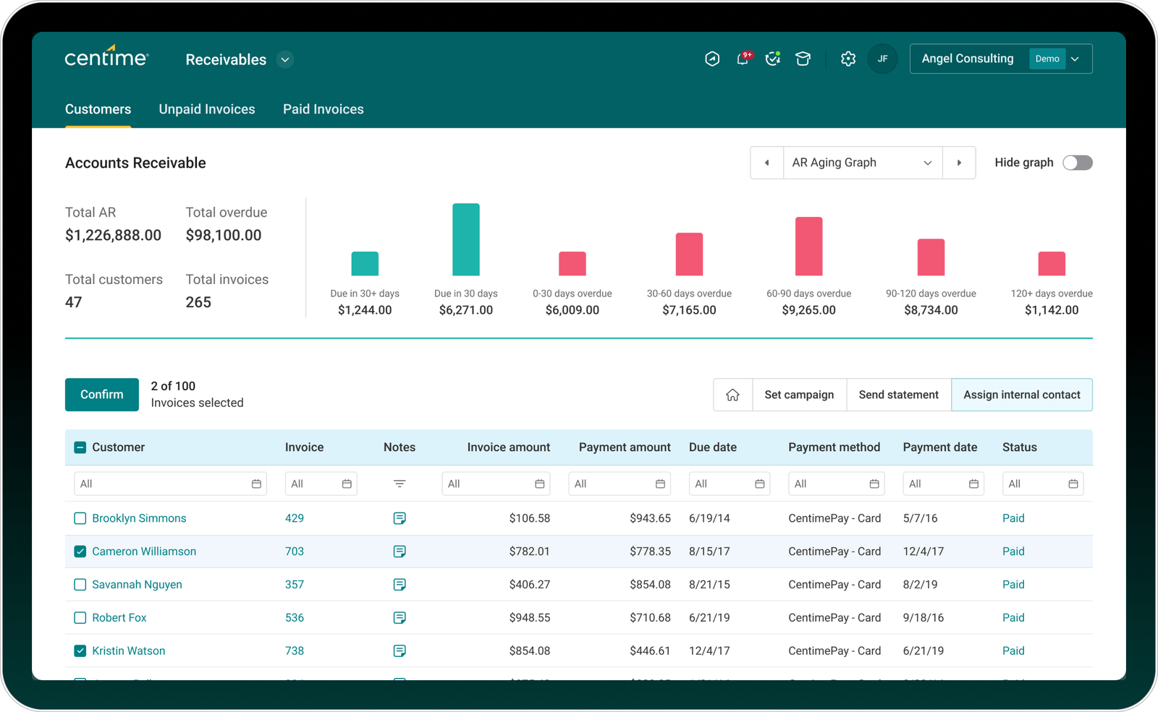
Task: Check Robert Fox's invoice checkbox
Action: [80, 617]
